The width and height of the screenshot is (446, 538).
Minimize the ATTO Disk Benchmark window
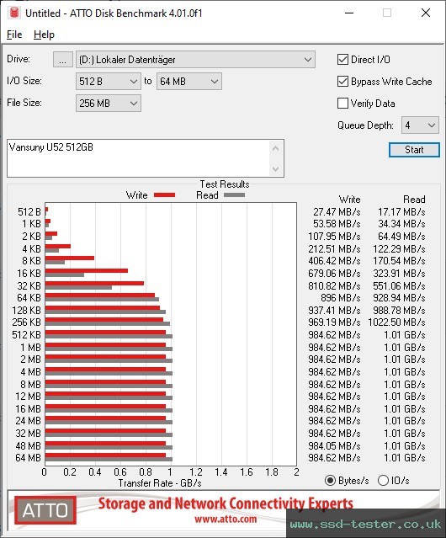point(349,13)
